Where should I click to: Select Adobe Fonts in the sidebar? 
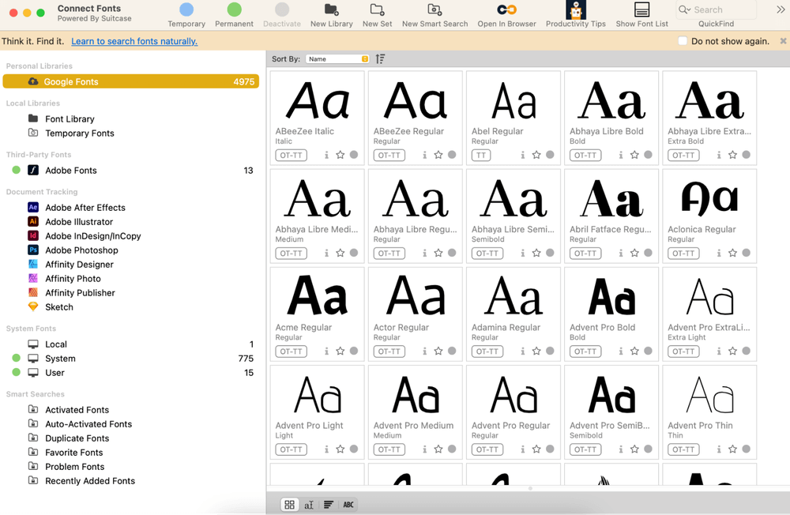[71, 171]
